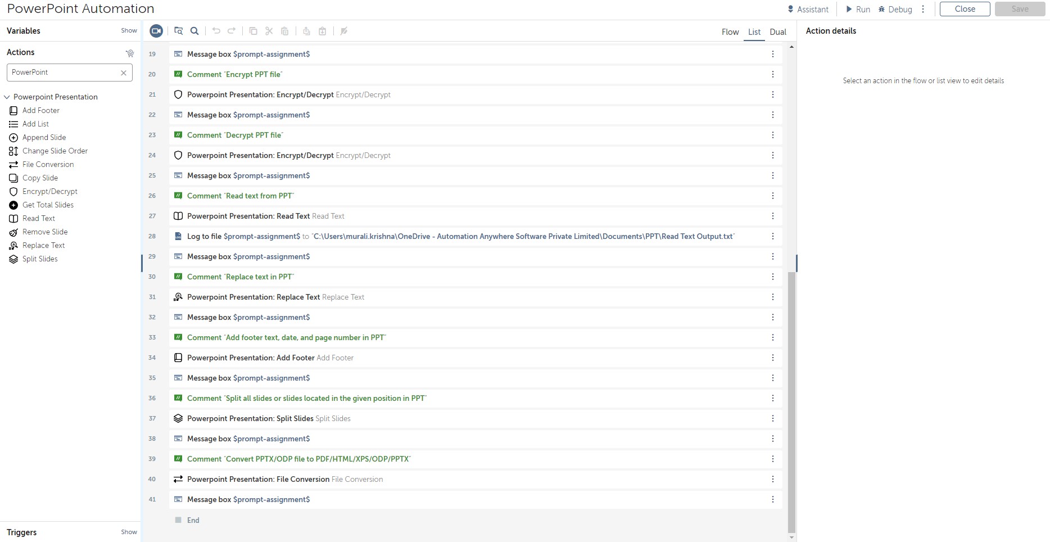Select line 23 Comment 'Decrypt PPT file'

tap(476, 135)
